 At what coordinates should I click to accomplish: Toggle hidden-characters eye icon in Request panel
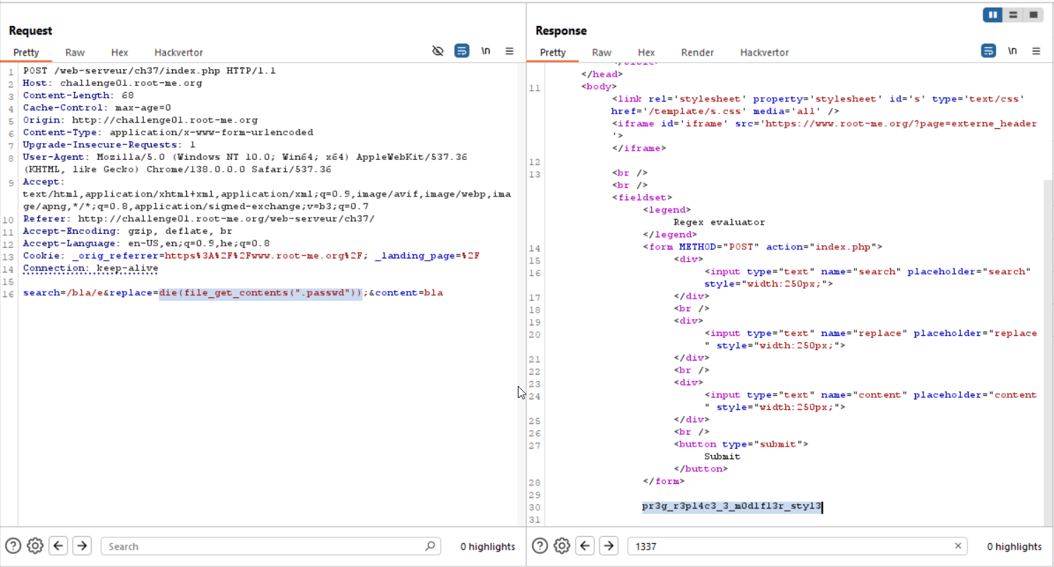(438, 51)
